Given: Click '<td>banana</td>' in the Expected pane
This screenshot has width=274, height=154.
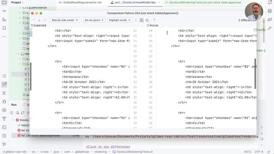Looking at the screenshot, I should click(75, 77).
